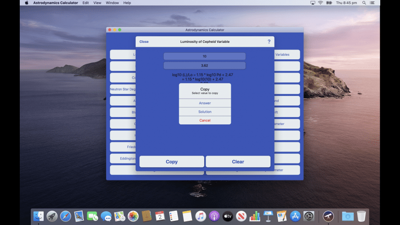This screenshot has width=400, height=225.
Task: Open Pages document icon in dock
Action: [282, 216]
